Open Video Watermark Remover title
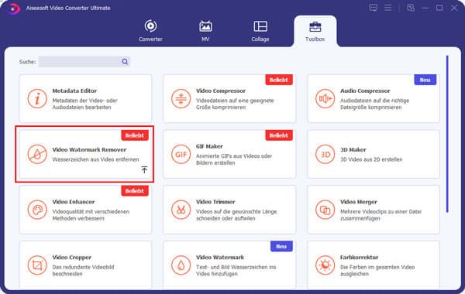The width and height of the screenshot is (465, 294). pyautogui.click(x=89, y=150)
